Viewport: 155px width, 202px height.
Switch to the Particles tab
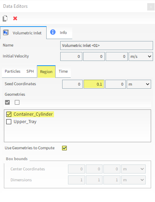12,72
